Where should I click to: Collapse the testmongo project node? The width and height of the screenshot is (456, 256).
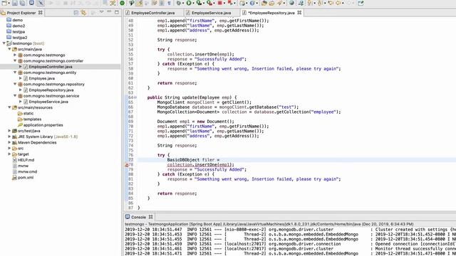(x=4, y=43)
